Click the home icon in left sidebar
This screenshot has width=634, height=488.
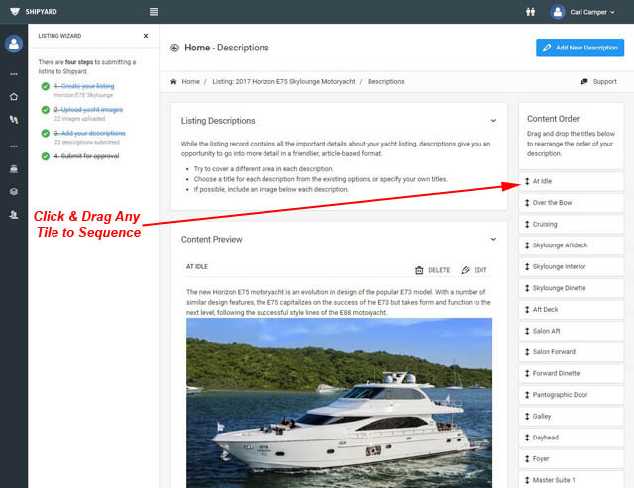click(14, 97)
